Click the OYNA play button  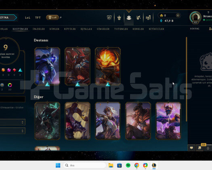[x=8, y=17]
